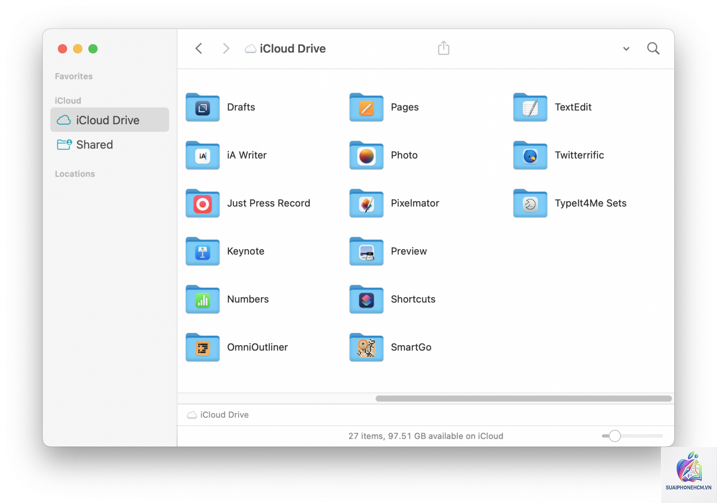Select the Just Press Record label
Screen dimensions: 717x503
268,203
